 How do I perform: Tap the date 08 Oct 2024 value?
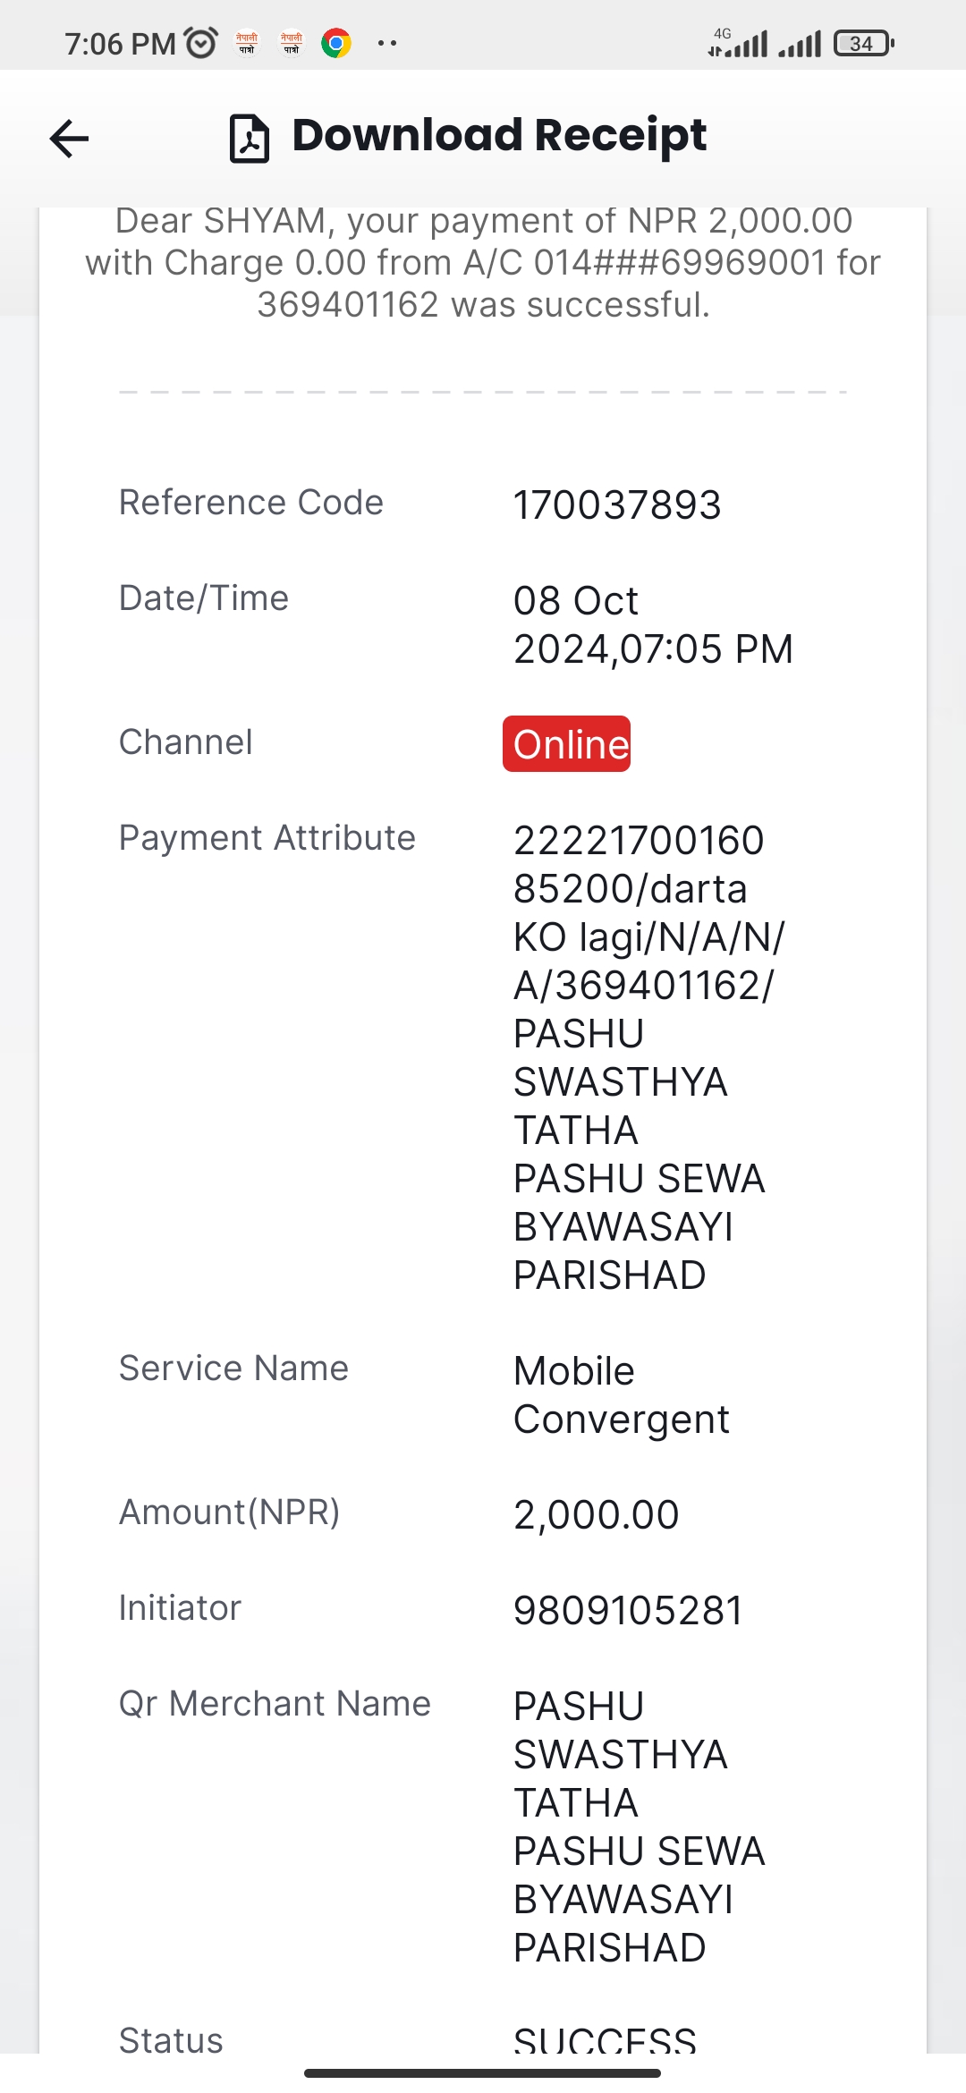point(653,624)
